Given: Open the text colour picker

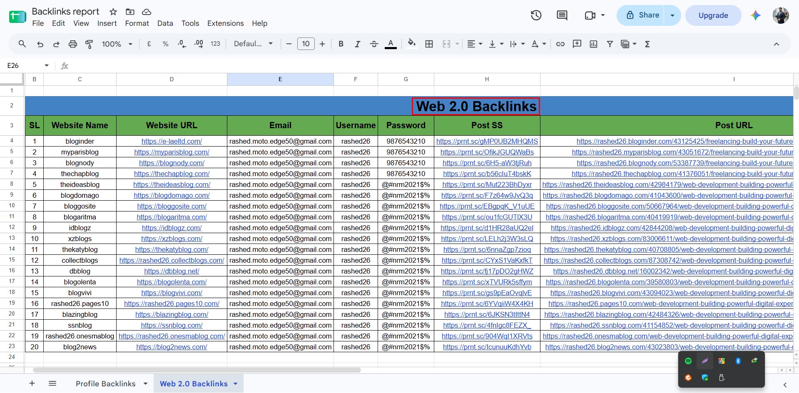Looking at the screenshot, I should (391, 44).
